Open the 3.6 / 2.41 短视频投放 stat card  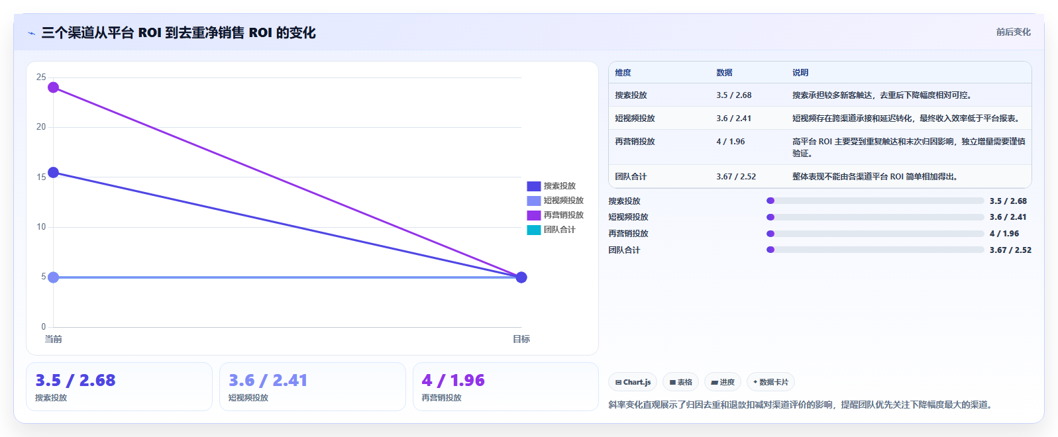point(313,387)
